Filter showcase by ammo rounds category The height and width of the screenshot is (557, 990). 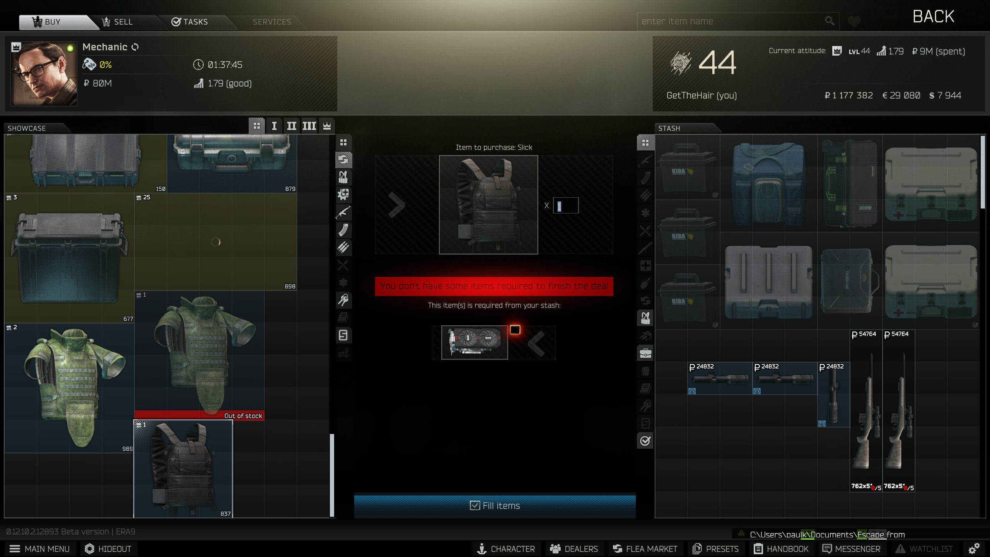click(343, 247)
